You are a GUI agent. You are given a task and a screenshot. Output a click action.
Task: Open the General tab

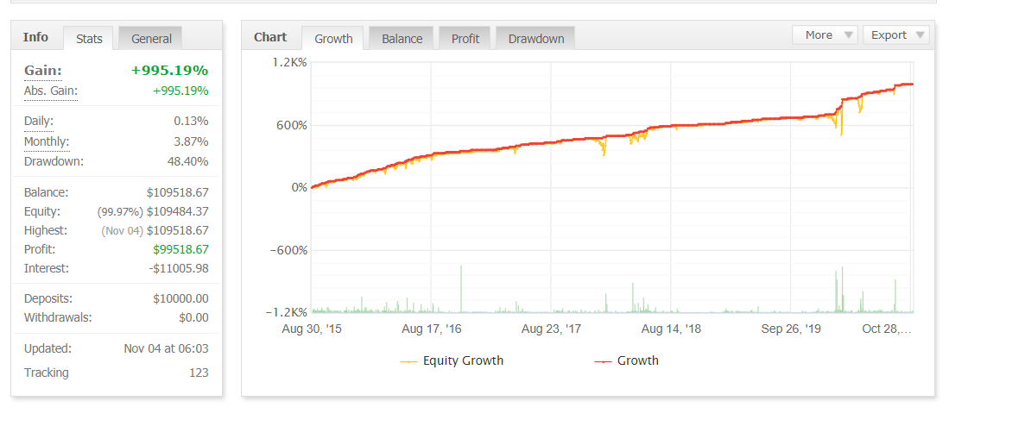(x=151, y=39)
